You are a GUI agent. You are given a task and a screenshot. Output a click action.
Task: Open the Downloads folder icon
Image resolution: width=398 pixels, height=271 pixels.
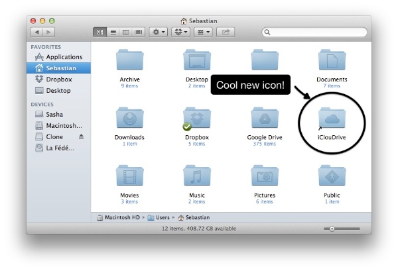[130, 118]
